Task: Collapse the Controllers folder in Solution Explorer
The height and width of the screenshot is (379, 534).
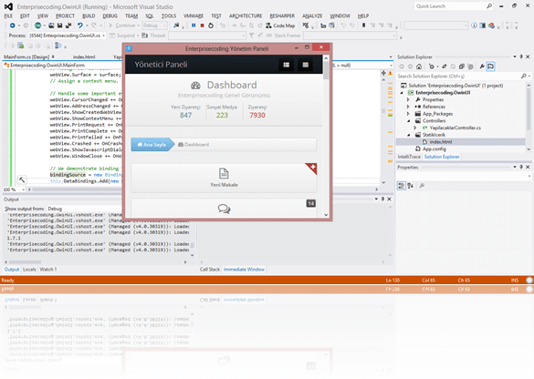Action: [408, 120]
